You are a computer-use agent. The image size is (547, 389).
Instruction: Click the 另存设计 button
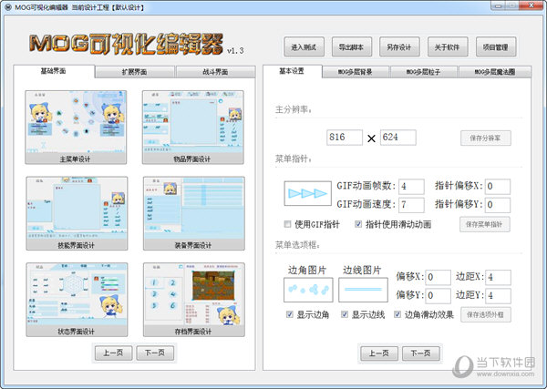399,46
